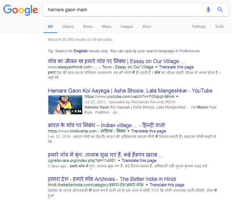Expand arrow beside cgnetswara.org URL
The height and width of the screenshot is (201, 232).
119,161
